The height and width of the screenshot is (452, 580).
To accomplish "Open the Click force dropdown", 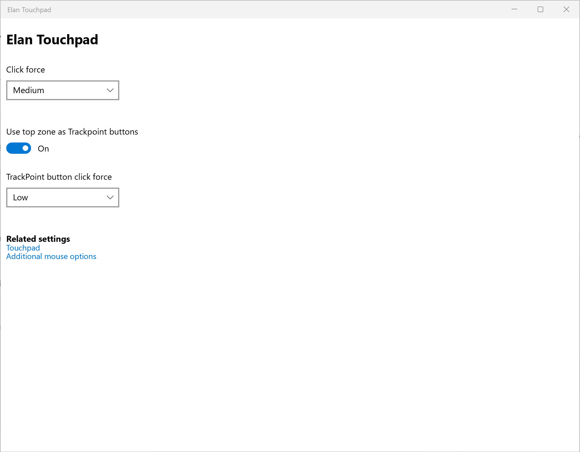I will click(x=62, y=90).
